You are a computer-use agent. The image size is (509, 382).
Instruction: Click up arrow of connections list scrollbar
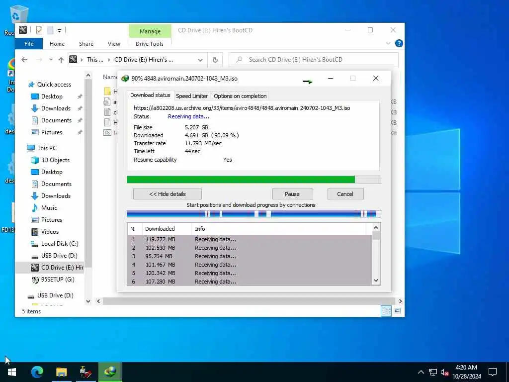(x=376, y=227)
